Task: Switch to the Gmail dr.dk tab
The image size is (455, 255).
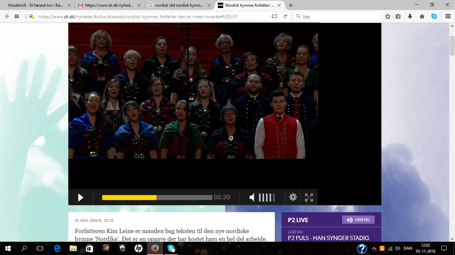Action: [109, 5]
